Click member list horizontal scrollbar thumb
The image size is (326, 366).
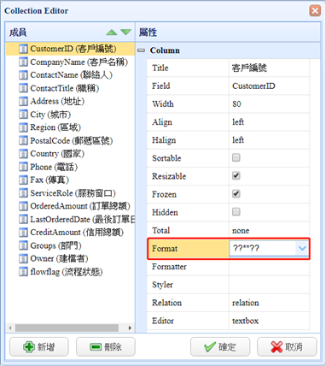point(67,328)
